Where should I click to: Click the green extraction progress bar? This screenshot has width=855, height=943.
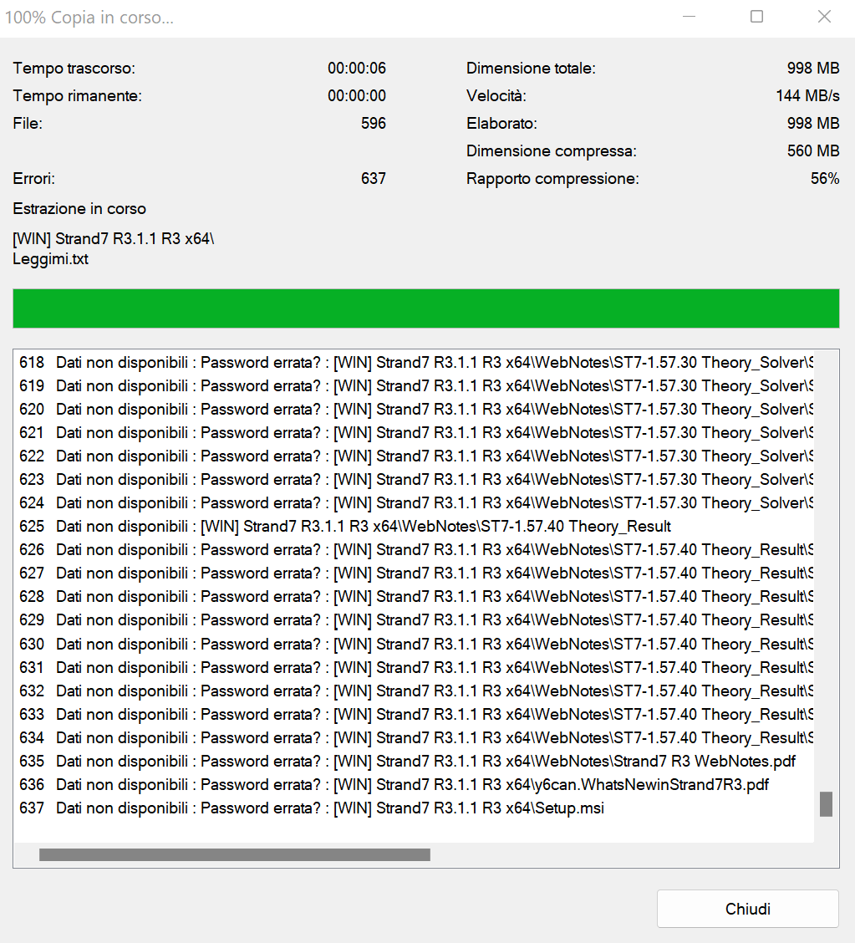[425, 308]
